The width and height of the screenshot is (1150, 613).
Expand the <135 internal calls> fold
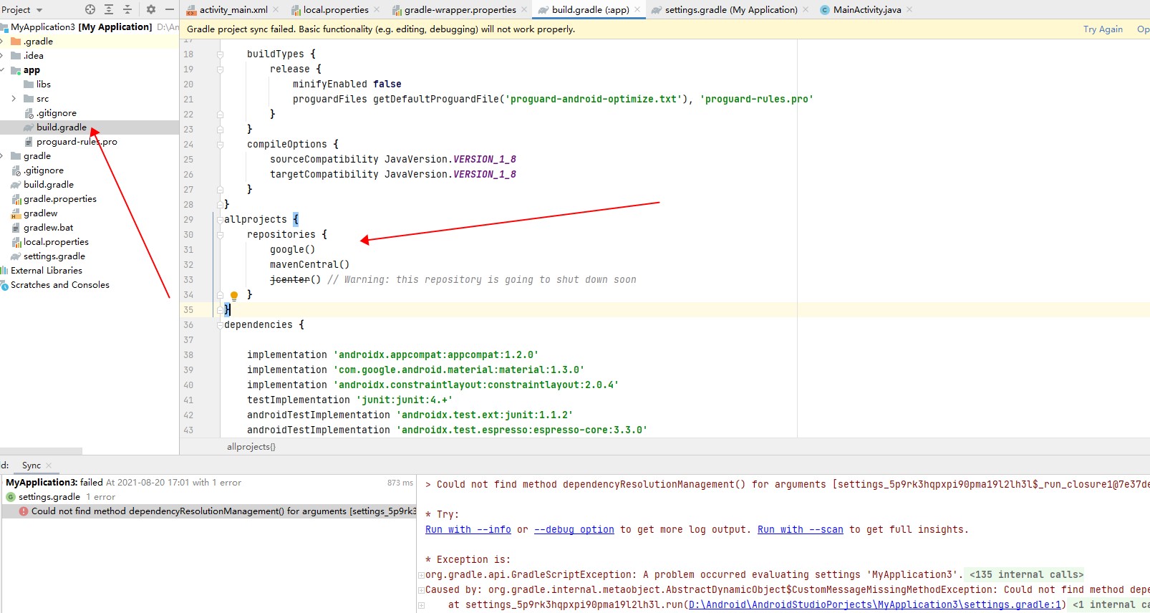1026,574
